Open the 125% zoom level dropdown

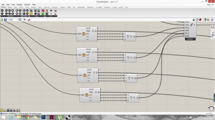[x=16, y=20]
